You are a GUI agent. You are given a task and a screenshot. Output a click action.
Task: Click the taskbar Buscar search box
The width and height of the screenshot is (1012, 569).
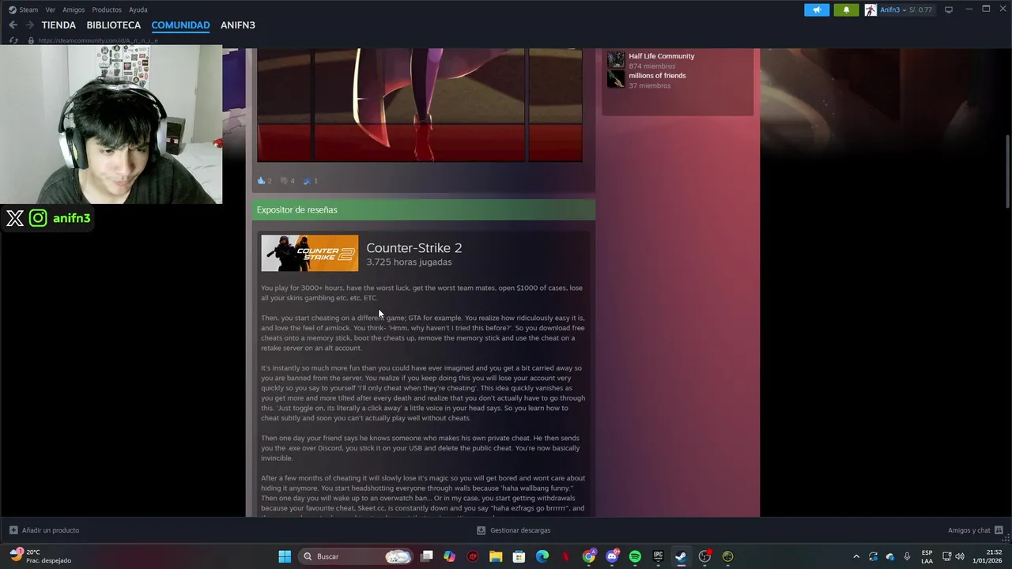pyautogui.click(x=357, y=556)
